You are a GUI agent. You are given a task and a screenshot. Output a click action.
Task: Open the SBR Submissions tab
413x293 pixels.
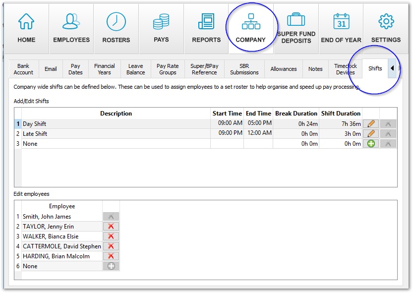tap(244, 69)
